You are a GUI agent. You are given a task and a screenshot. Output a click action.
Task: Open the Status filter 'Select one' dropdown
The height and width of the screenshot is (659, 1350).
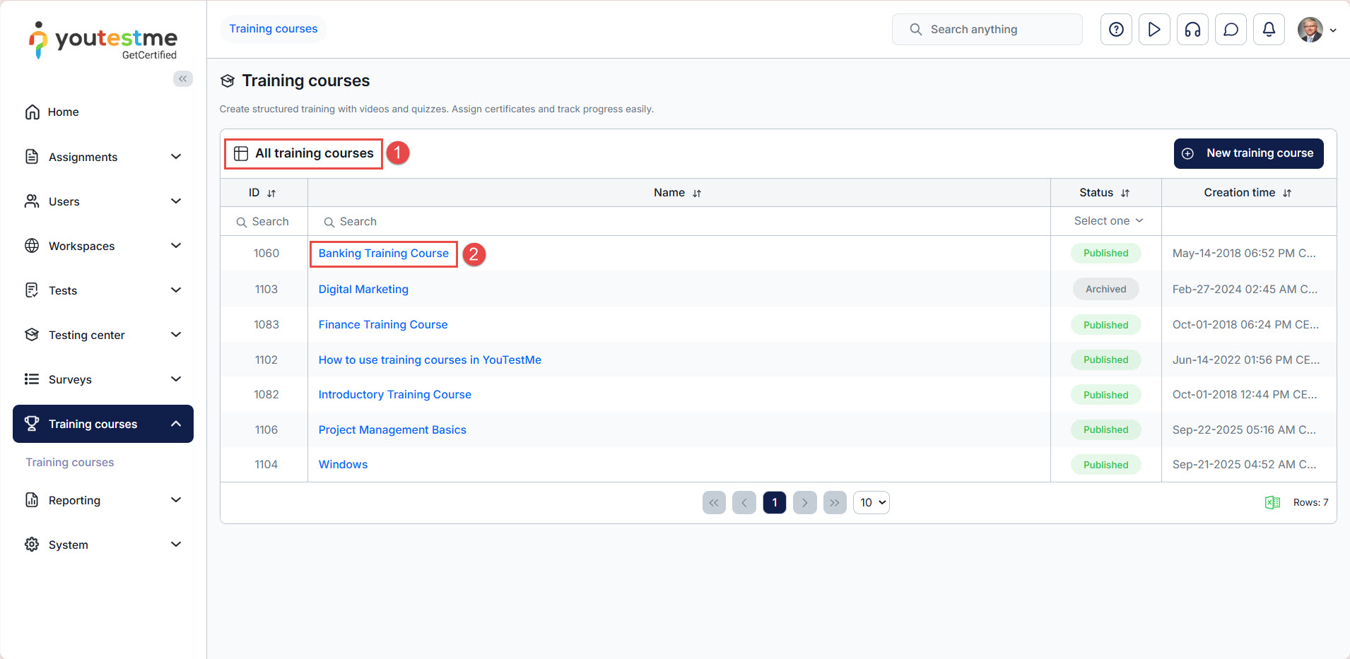1108,221
